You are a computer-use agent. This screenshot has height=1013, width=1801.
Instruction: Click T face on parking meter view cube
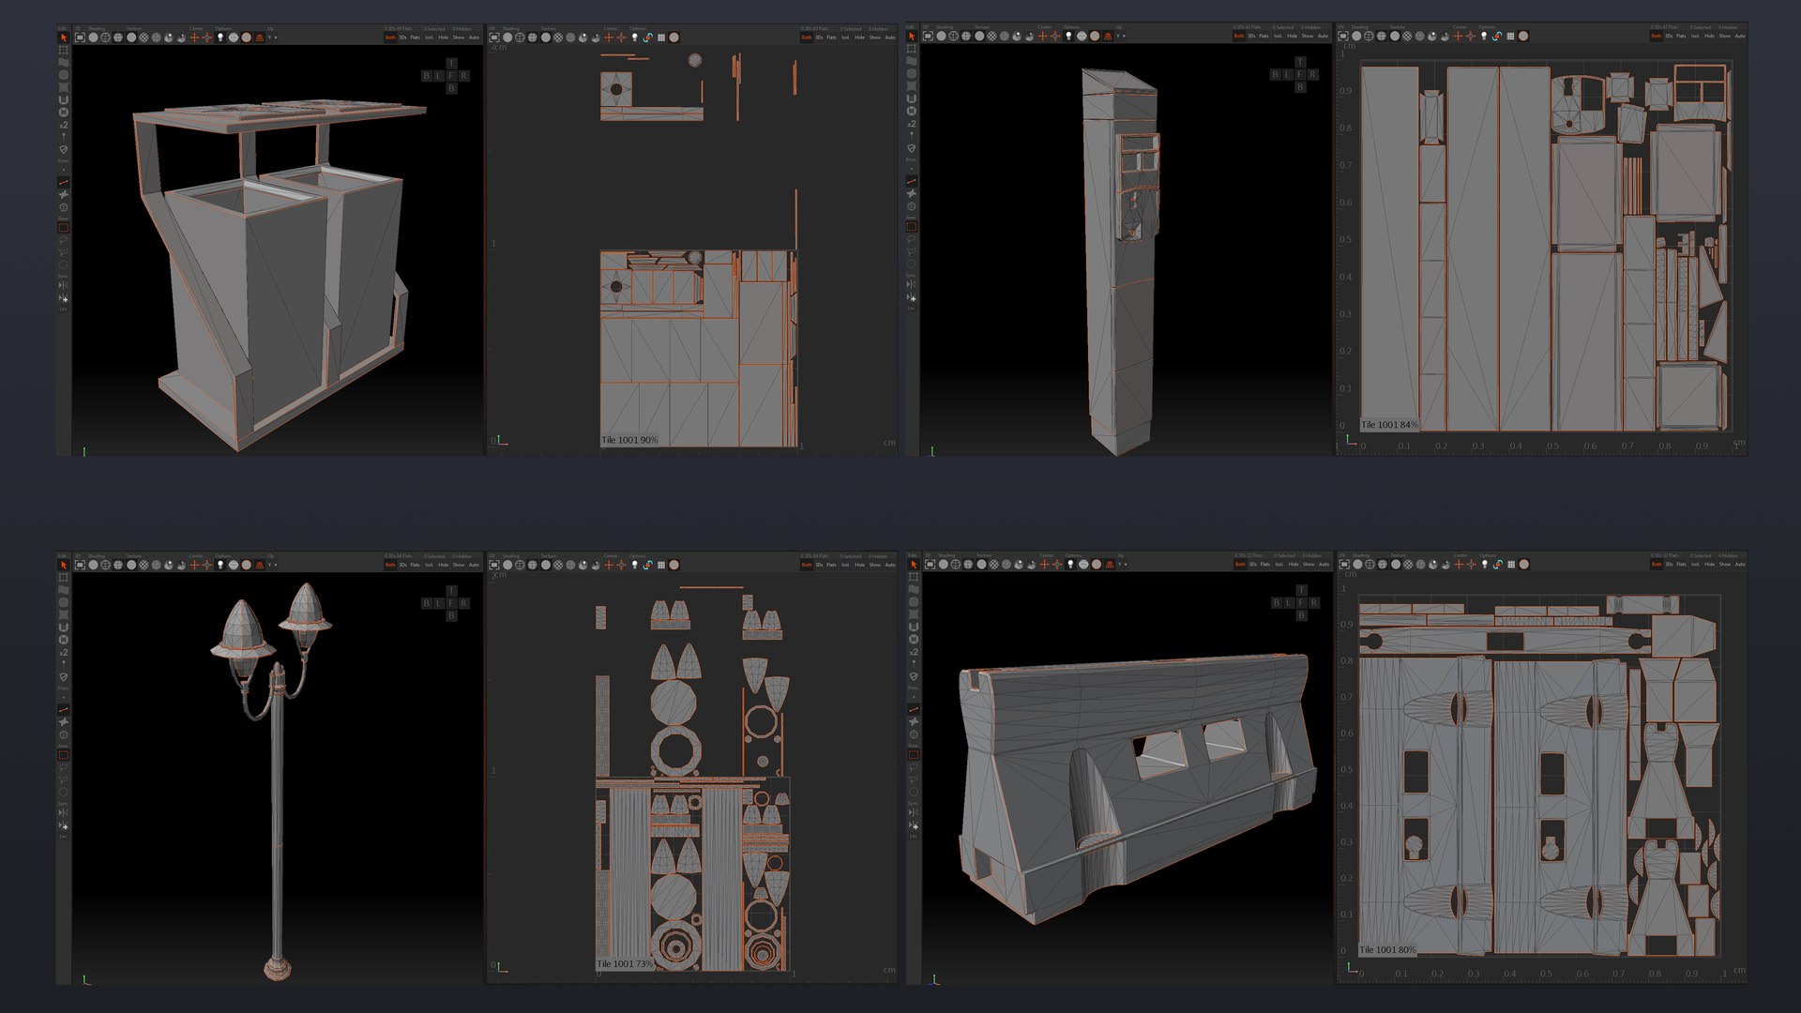click(1299, 62)
